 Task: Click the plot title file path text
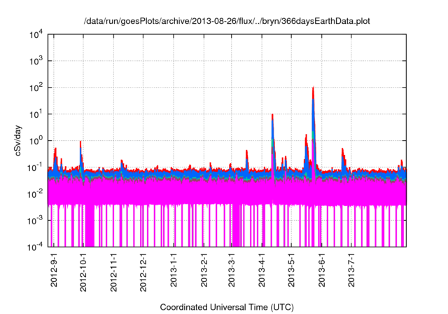(227, 21)
